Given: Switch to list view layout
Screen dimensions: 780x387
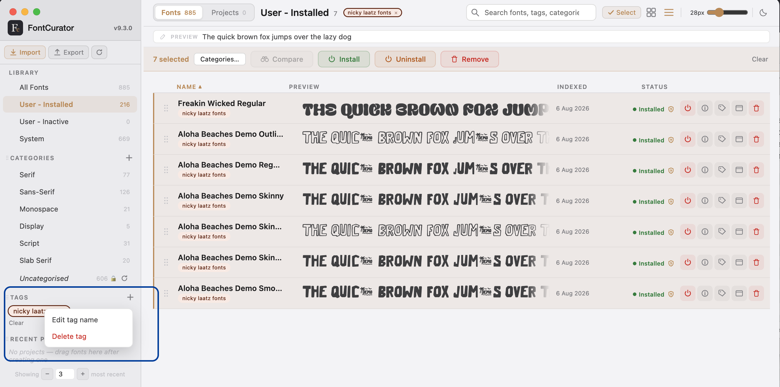Looking at the screenshot, I should click(x=669, y=12).
